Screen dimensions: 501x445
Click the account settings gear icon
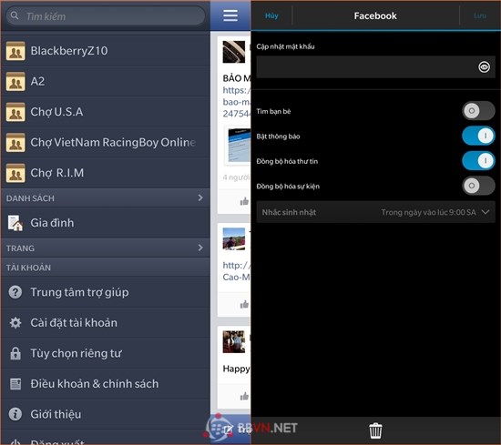click(15, 323)
